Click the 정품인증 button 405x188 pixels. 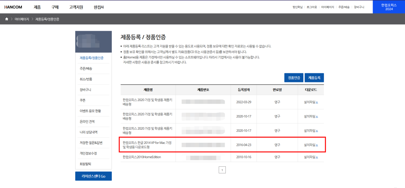coord(294,77)
